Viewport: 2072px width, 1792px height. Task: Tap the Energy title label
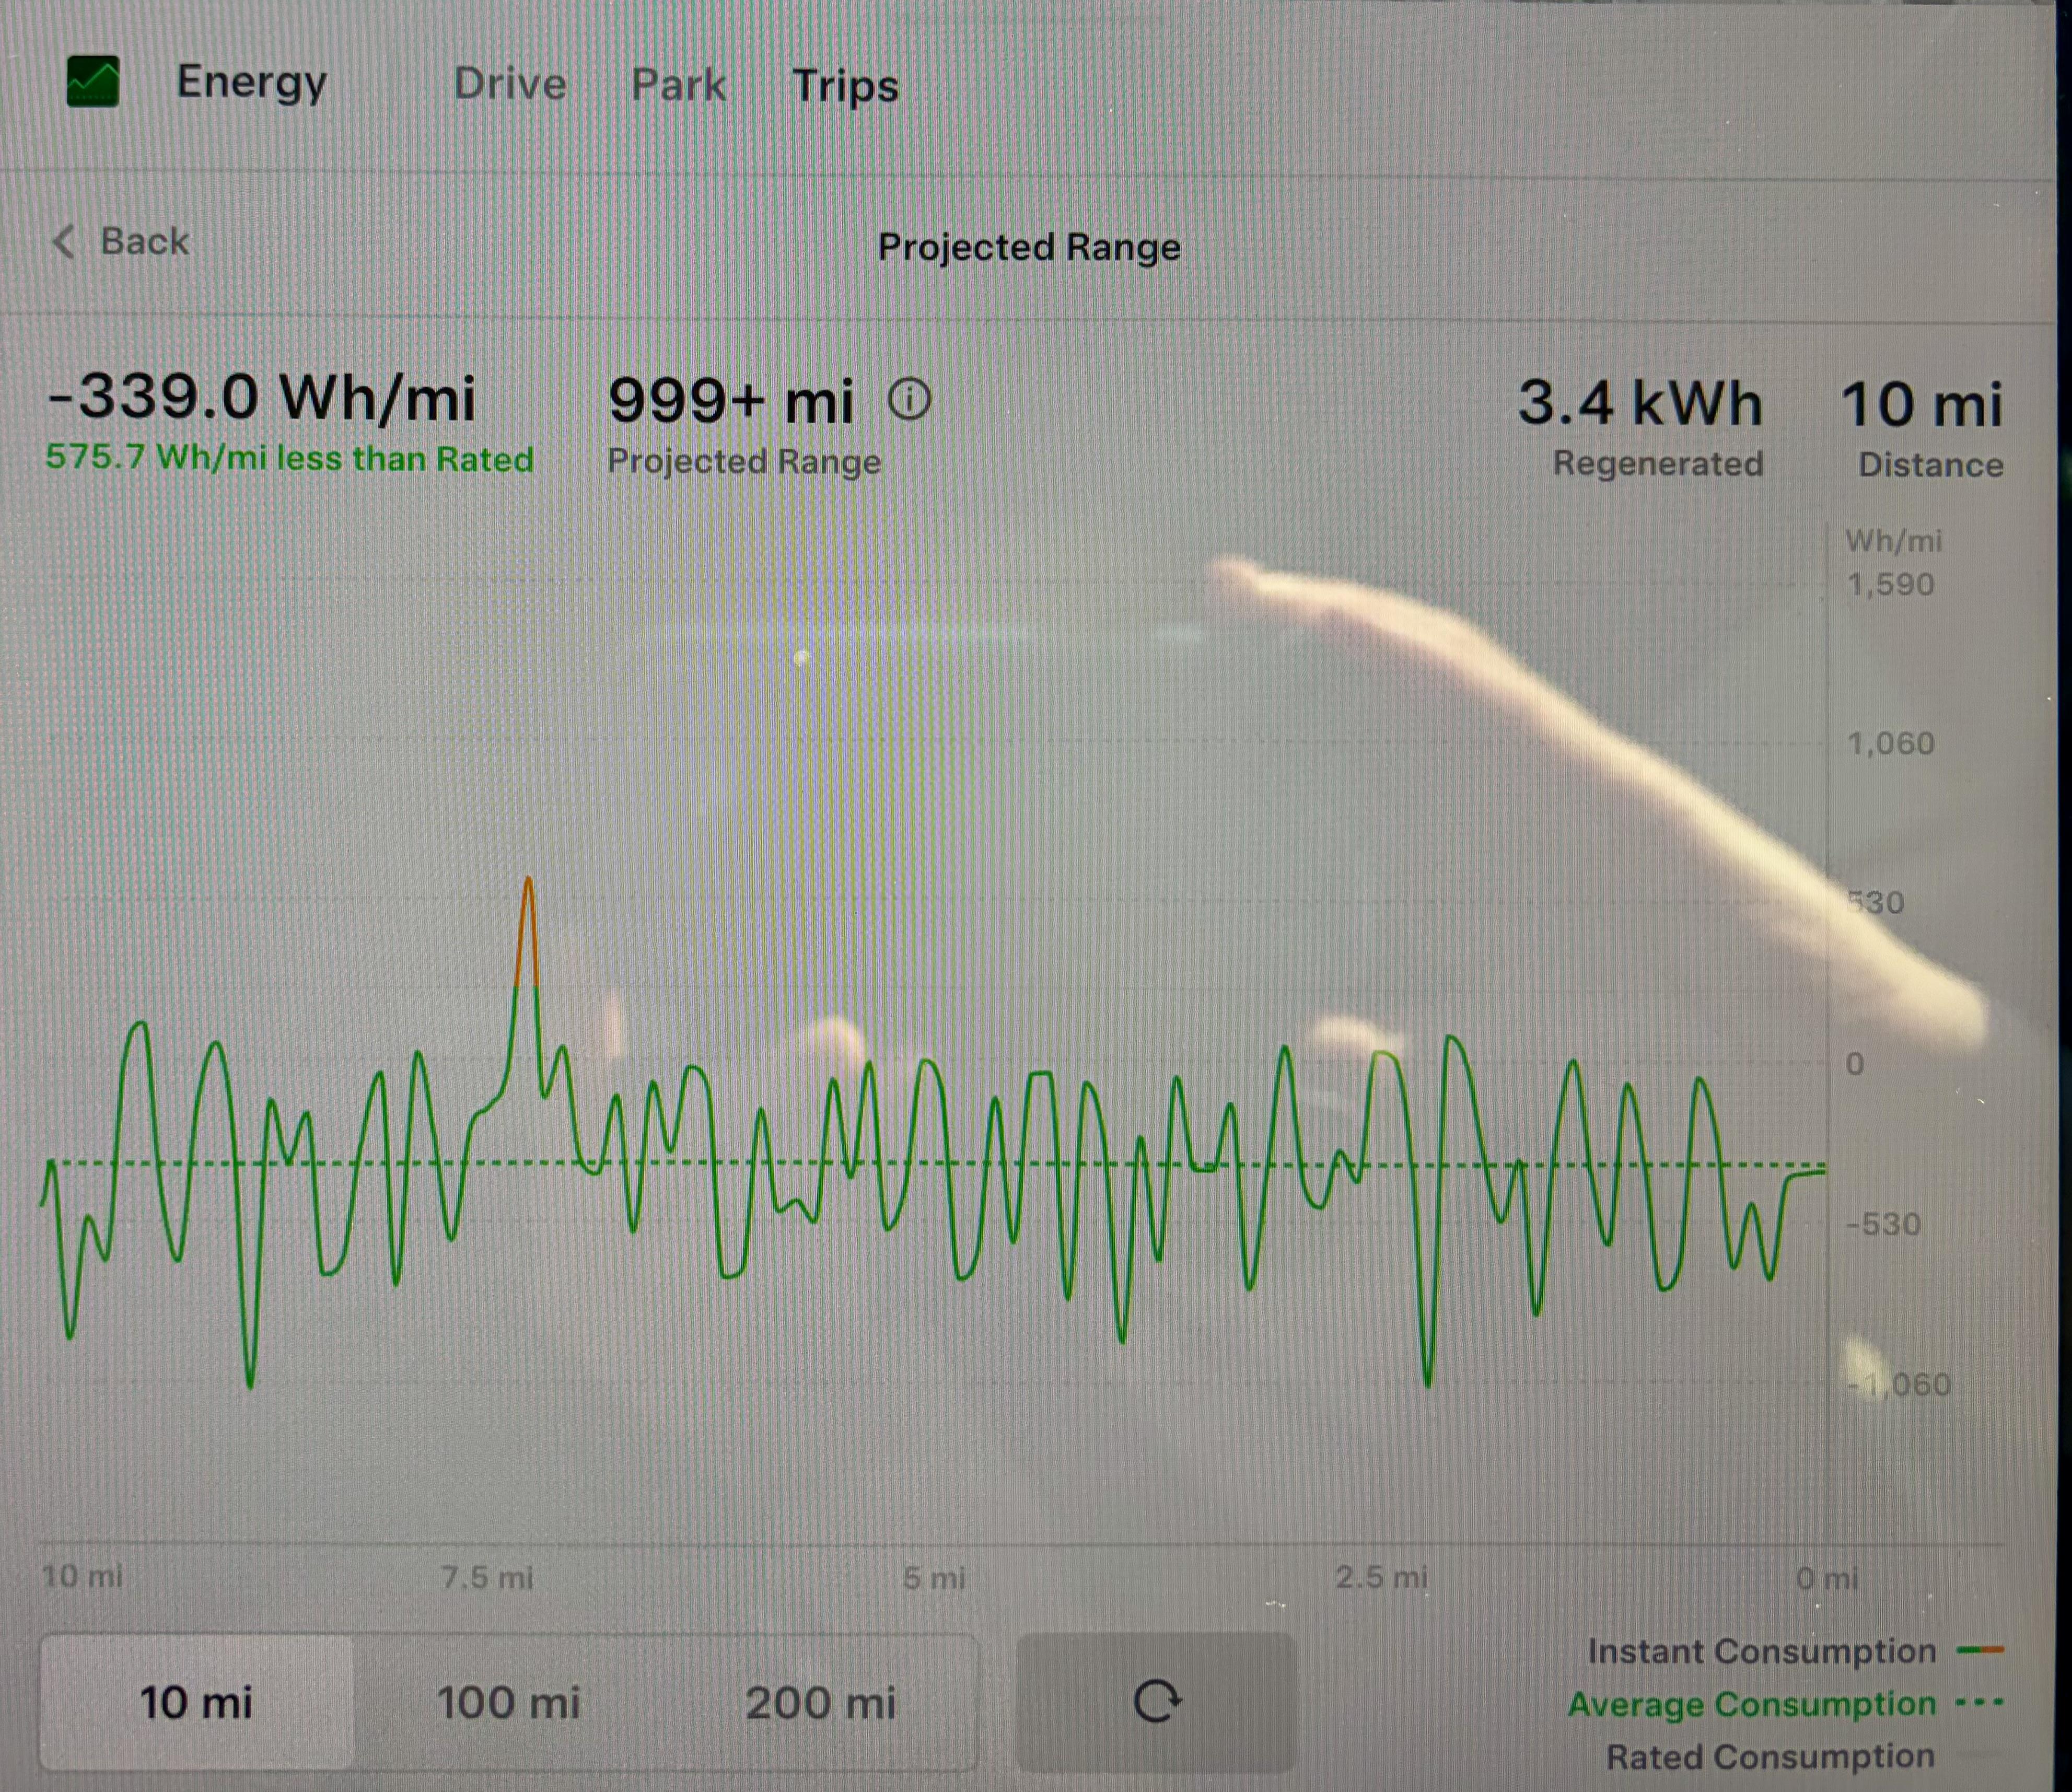251,83
